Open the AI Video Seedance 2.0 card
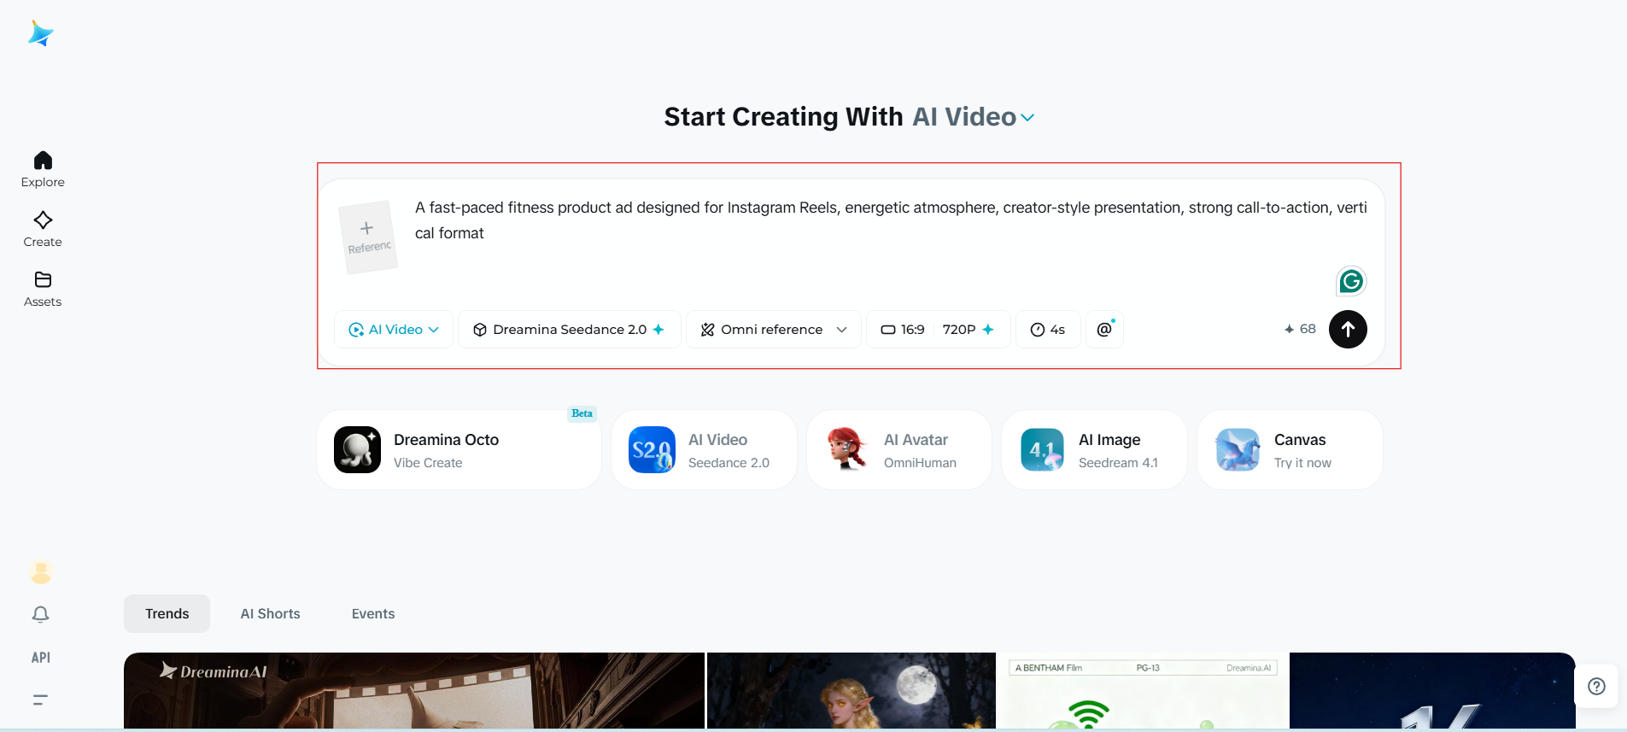The width and height of the screenshot is (1627, 732). [x=704, y=449]
